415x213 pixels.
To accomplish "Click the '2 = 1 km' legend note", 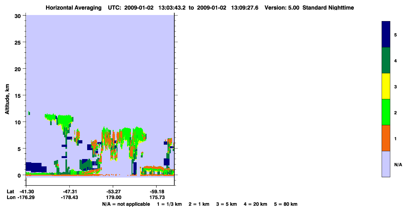I will click(199, 204).
